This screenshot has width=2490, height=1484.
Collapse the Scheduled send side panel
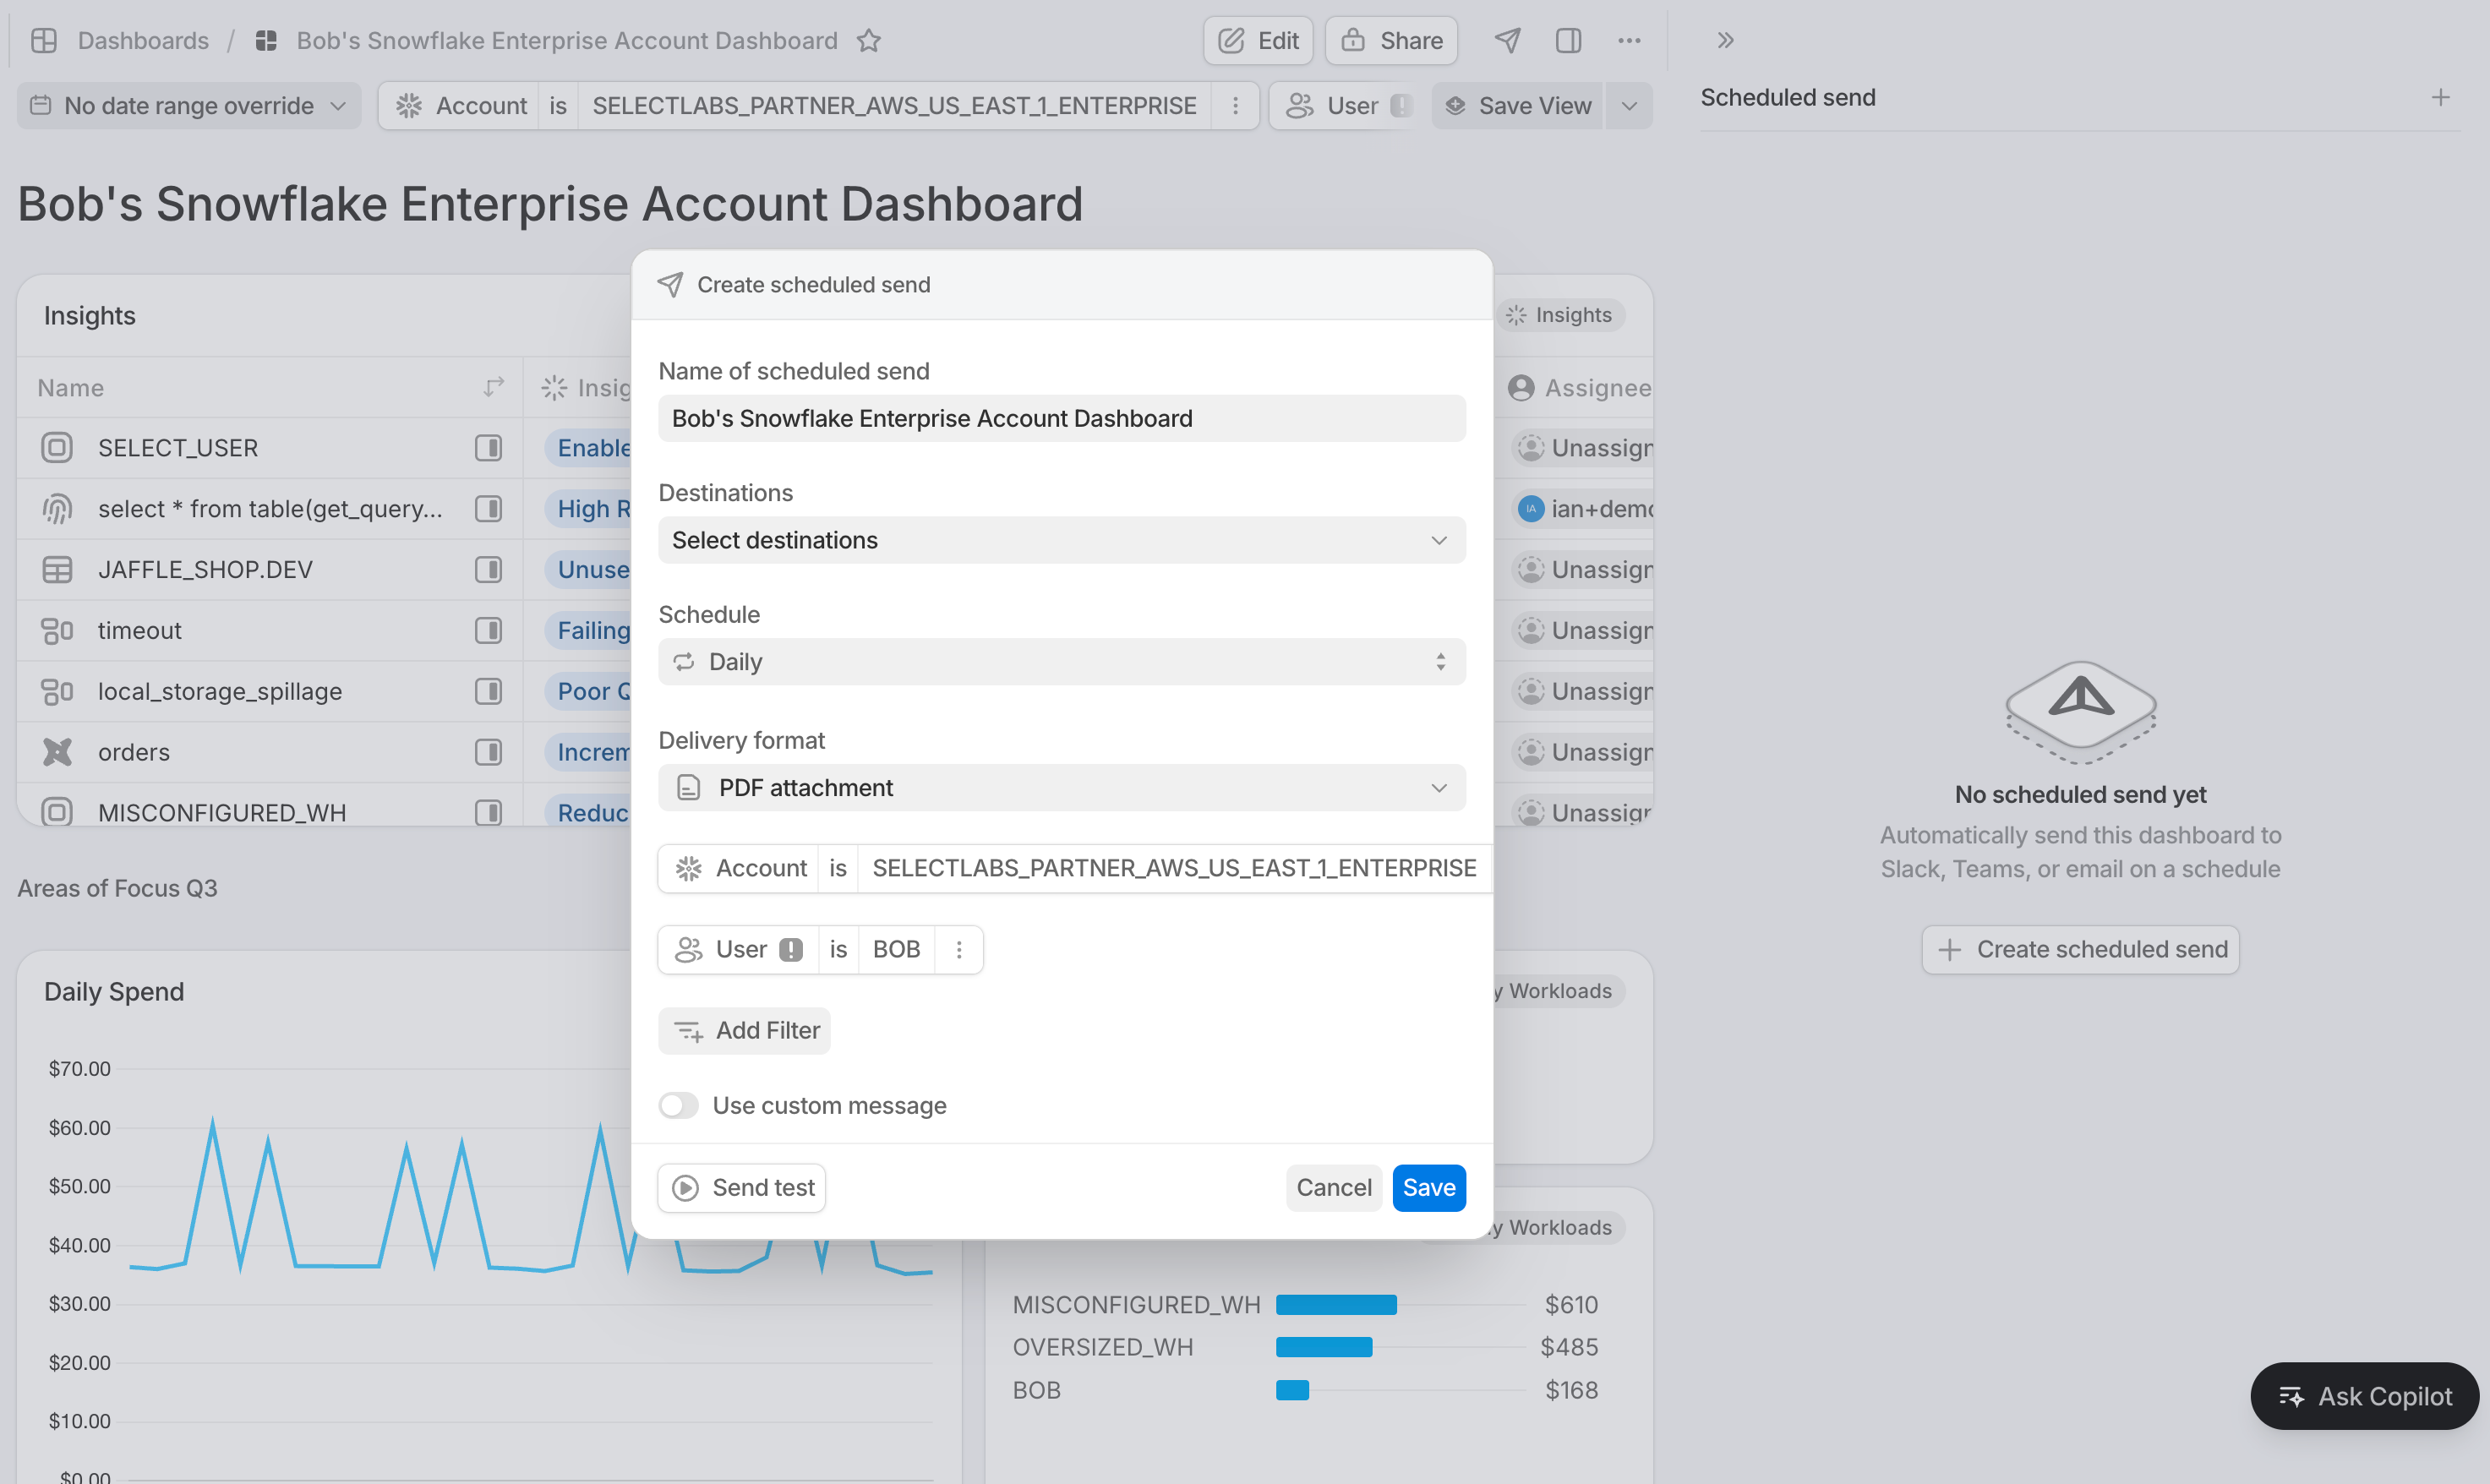point(1725,40)
